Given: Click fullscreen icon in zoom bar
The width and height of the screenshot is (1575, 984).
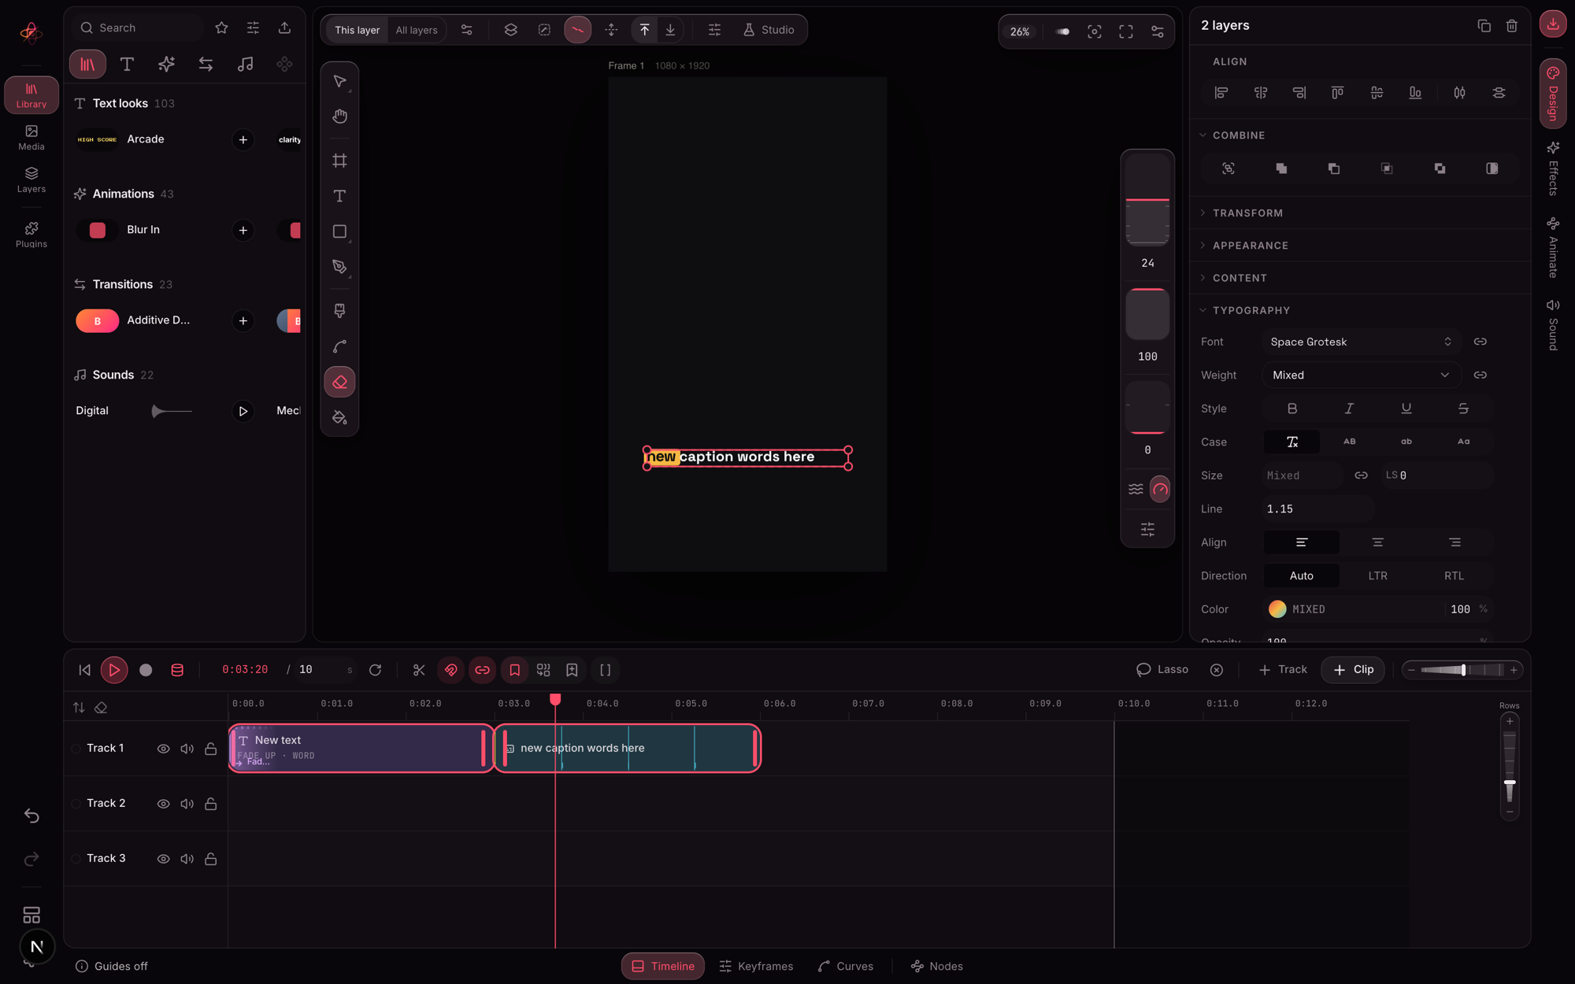Looking at the screenshot, I should [1125, 31].
